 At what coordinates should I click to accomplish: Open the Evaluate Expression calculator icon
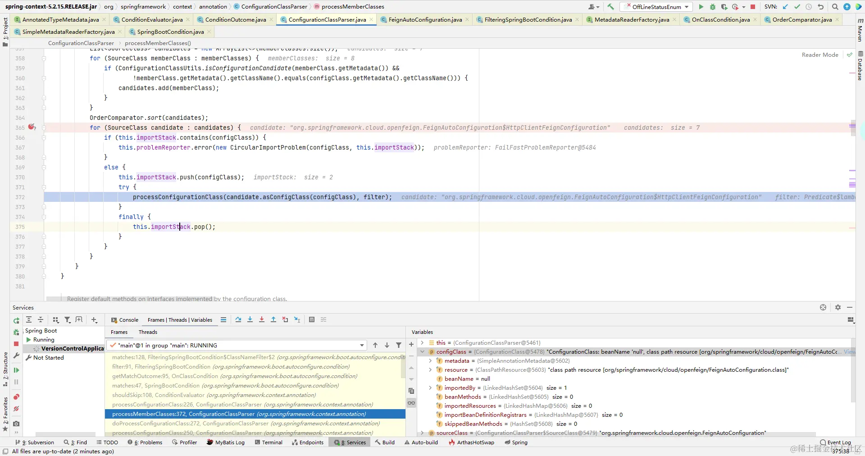(312, 319)
